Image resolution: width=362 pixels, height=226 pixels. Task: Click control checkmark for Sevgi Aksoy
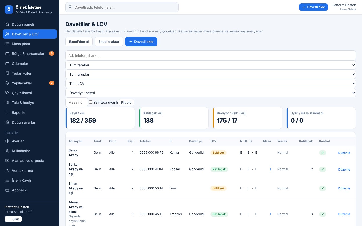point(323,153)
